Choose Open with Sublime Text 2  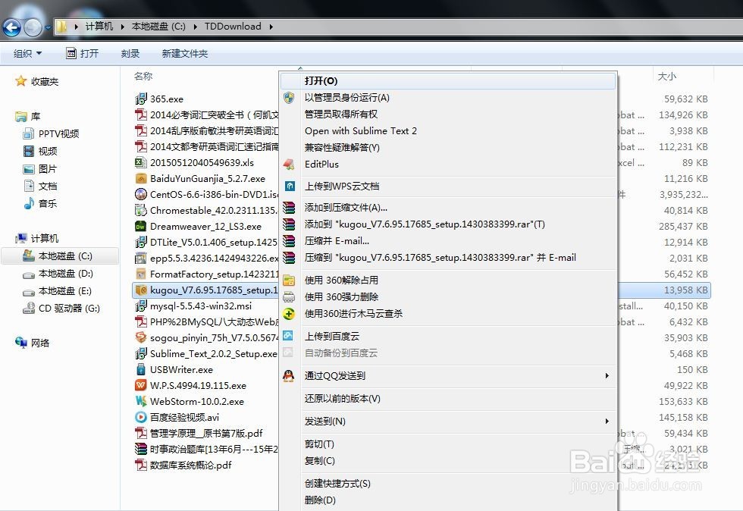(448, 131)
